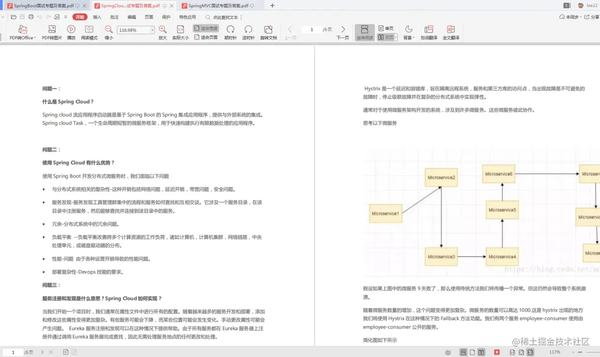Image resolution: width=600 pixels, height=357 pixels.
Task: Close the SpringBoot pdf tab
Action: [x=84, y=6]
